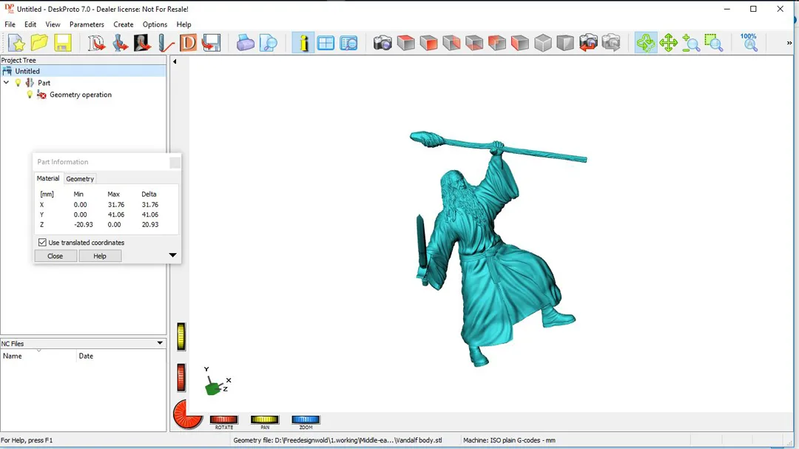
Task: Expand the toolbar overflow chevron
Action: 789,44
